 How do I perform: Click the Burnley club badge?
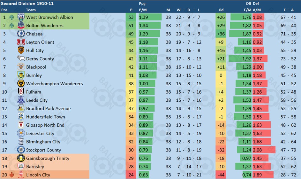[x=21, y=75]
